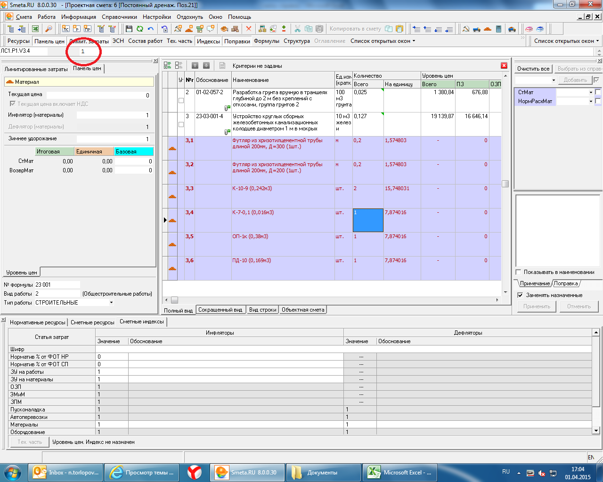Click the ЭСН toolbar button
Screen dimensions: 603x482
118,41
